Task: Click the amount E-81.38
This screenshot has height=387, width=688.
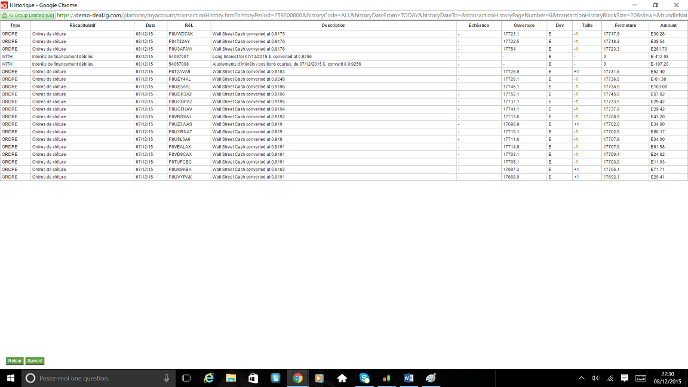Action: pyautogui.click(x=659, y=79)
